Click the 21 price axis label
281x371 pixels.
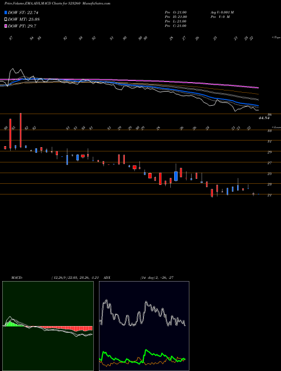pos(269,196)
